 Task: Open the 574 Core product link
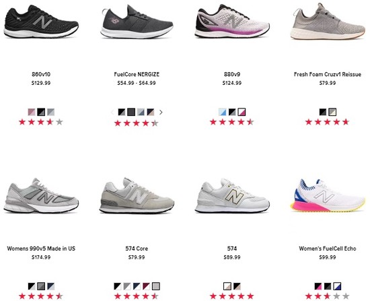coord(137,248)
